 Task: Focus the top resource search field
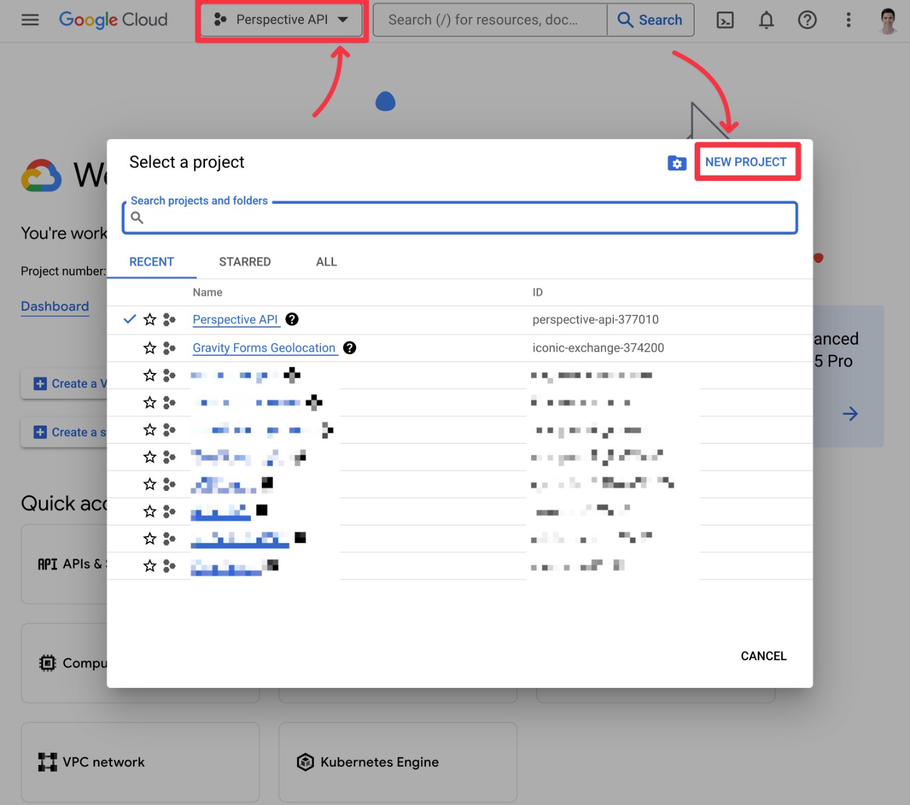click(490, 20)
